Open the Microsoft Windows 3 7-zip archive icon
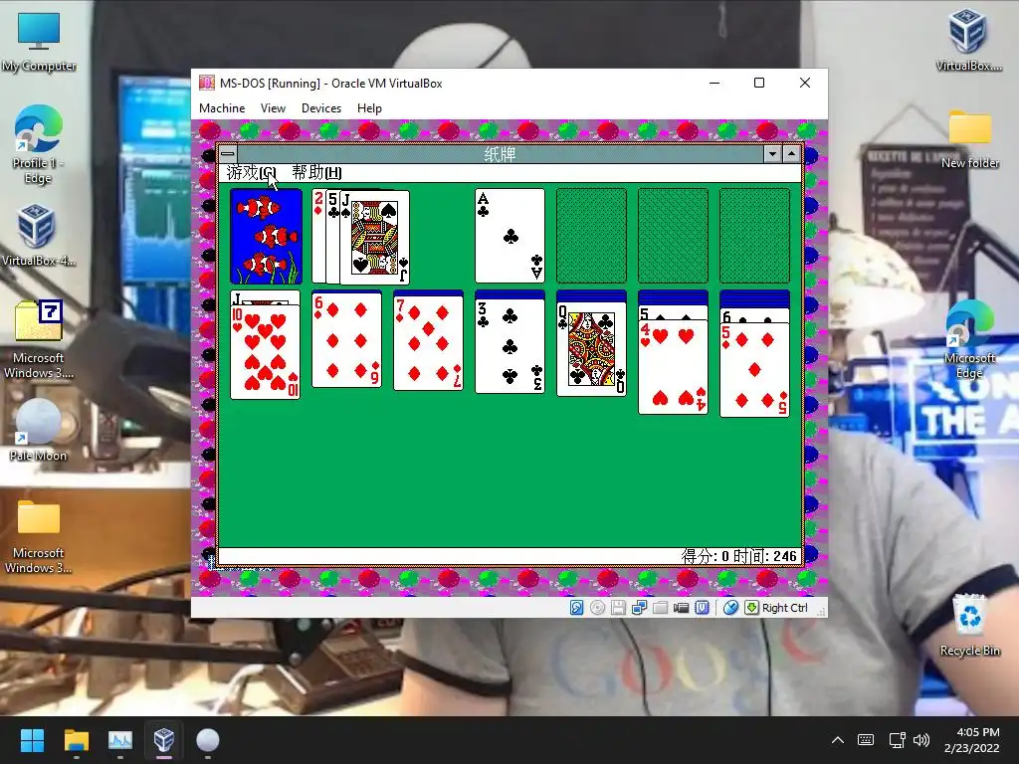Viewport: 1019px width, 764px height. [x=39, y=339]
